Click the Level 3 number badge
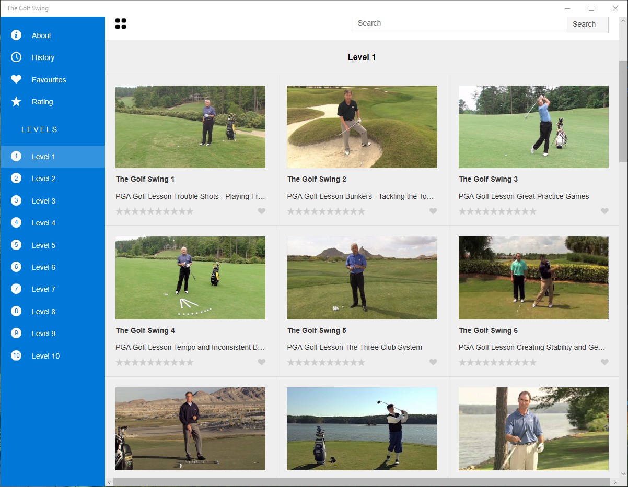Viewport: 628px width, 487px height. (x=16, y=200)
